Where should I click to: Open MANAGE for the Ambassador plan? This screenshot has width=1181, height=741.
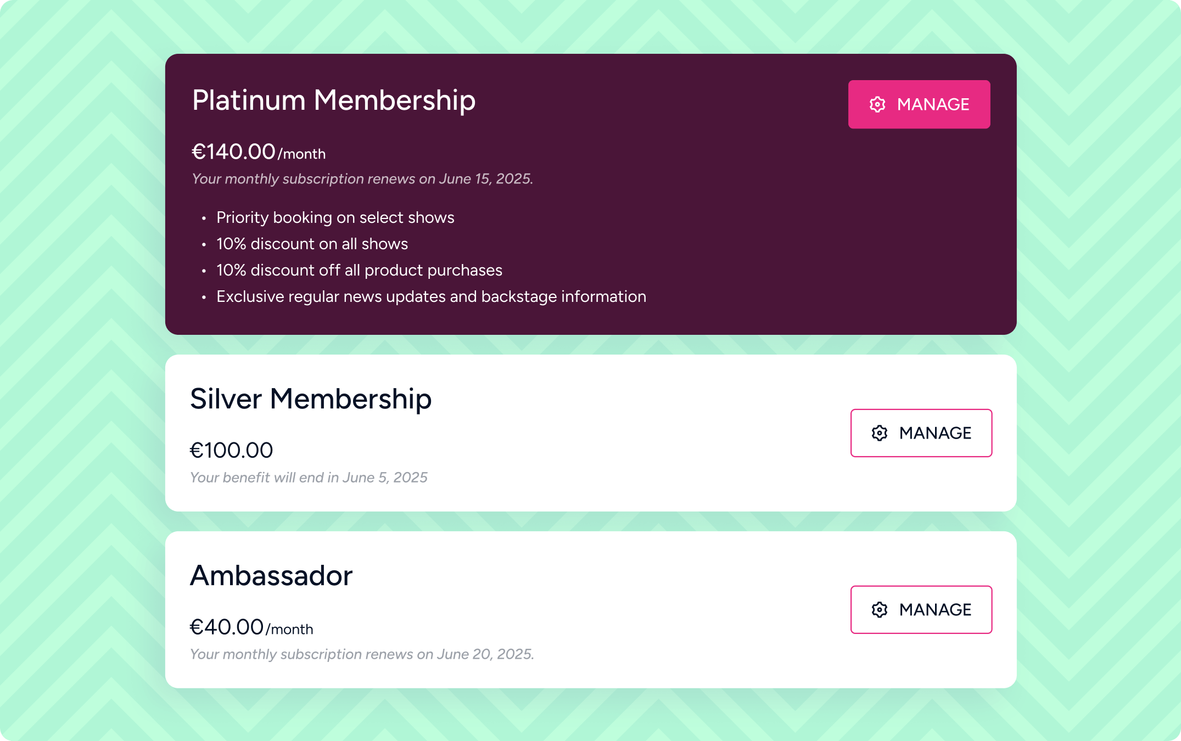pyautogui.click(x=921, y=610)
